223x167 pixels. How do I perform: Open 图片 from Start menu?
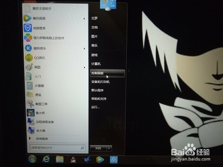pos(94,36)
